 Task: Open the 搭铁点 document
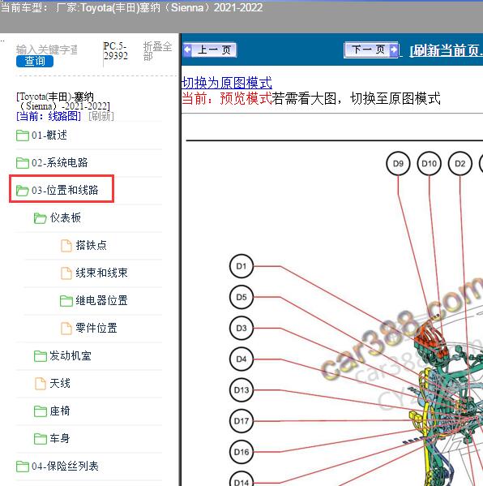(91, 246)
